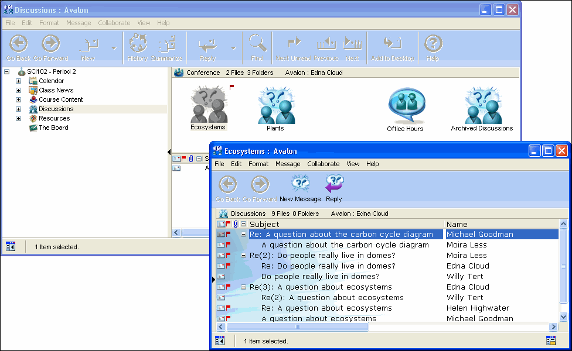Open the Archived Discussions folder
Screen dimensions: 572x351
click(x=482, y=106)
